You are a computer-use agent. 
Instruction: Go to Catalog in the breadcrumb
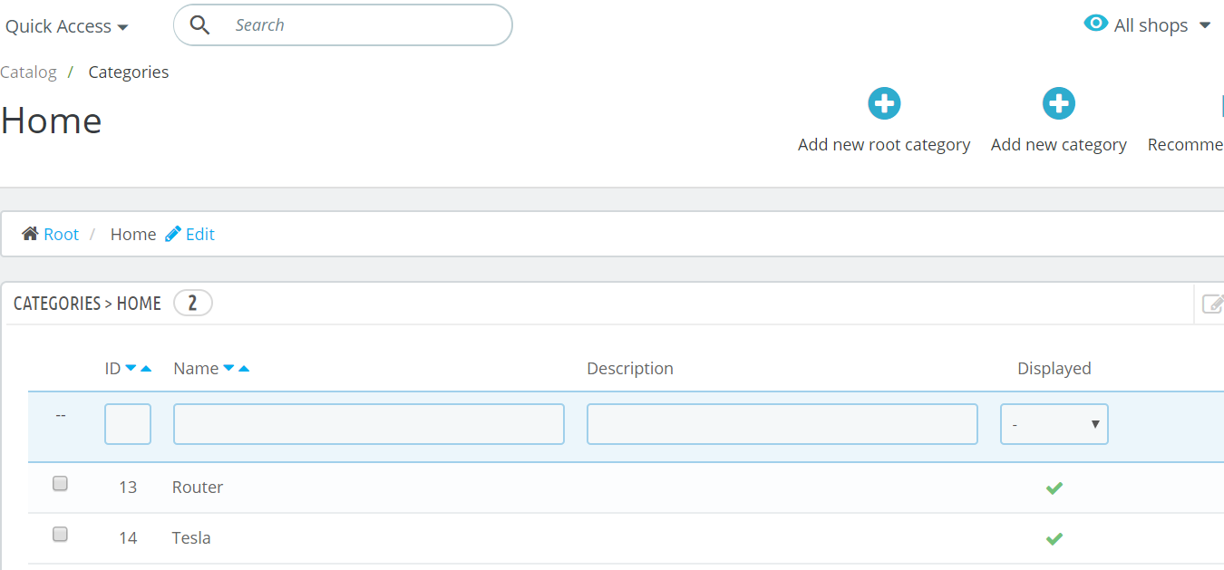[28, 72]
